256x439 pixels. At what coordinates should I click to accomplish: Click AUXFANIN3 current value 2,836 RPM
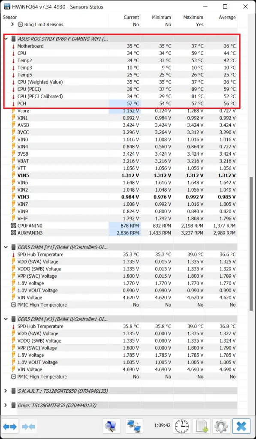coord(127,233)
